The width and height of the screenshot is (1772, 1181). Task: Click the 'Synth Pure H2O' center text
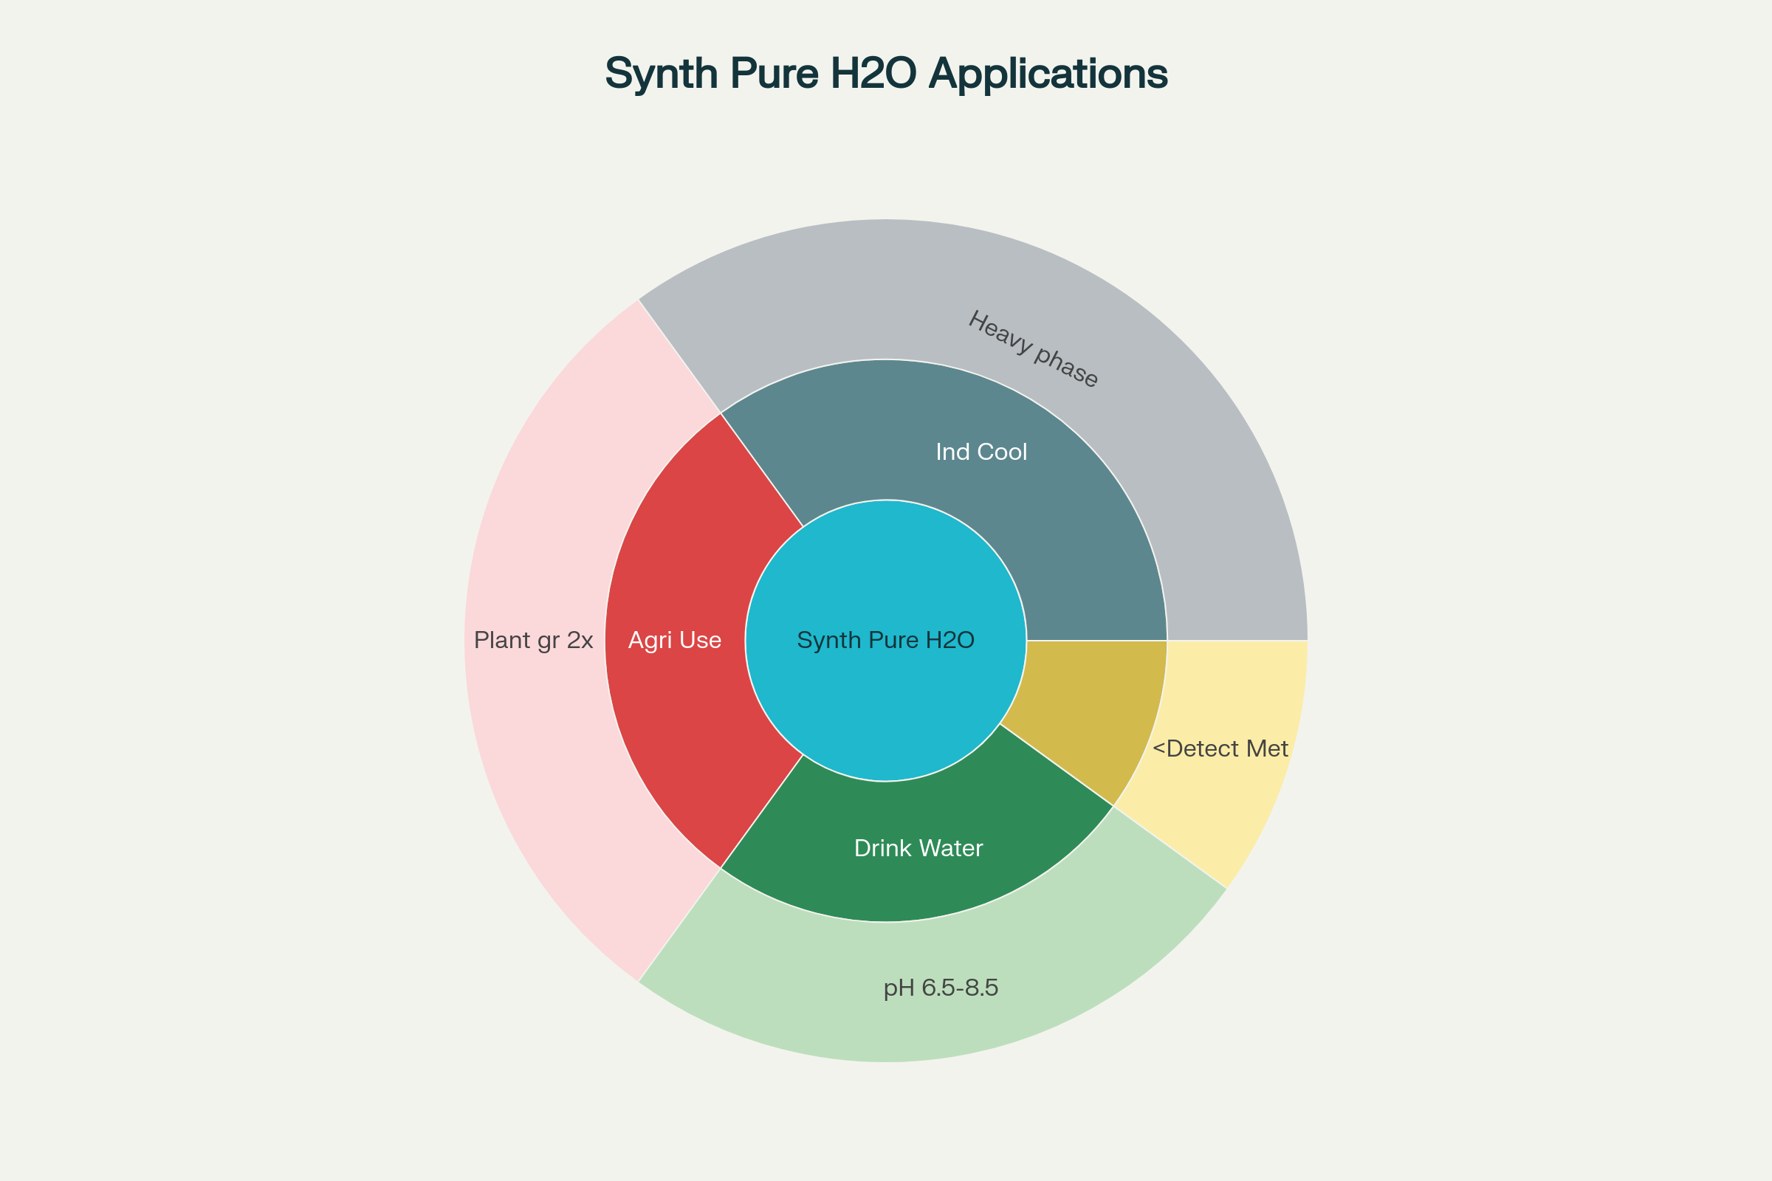point(885,640)
